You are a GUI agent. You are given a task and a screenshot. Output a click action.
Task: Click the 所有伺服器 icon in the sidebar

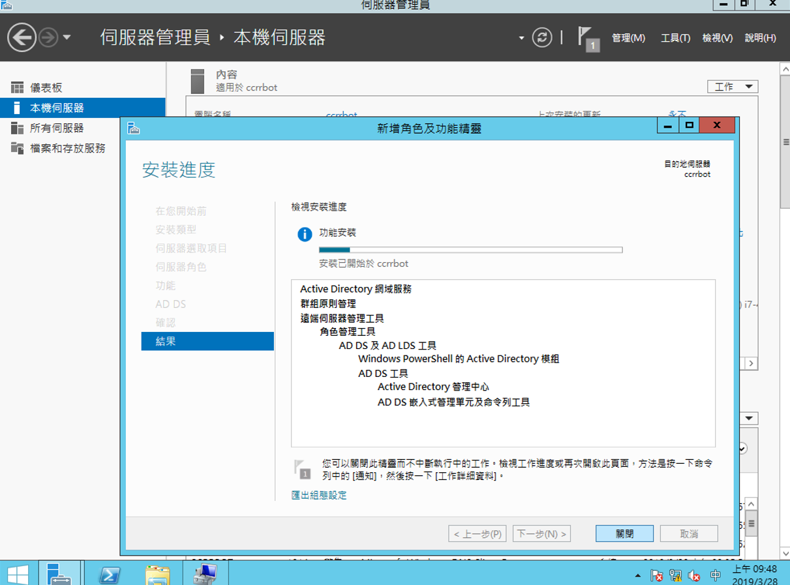coord(17,128)
